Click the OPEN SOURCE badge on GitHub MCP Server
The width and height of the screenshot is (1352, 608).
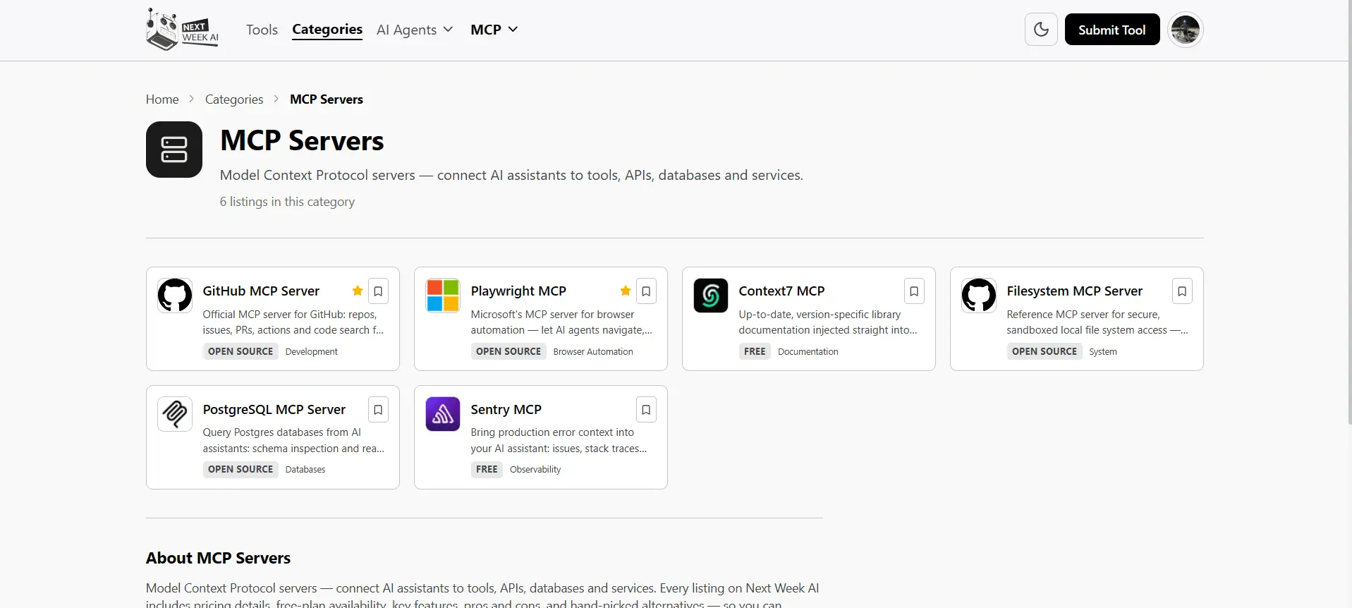240,351
